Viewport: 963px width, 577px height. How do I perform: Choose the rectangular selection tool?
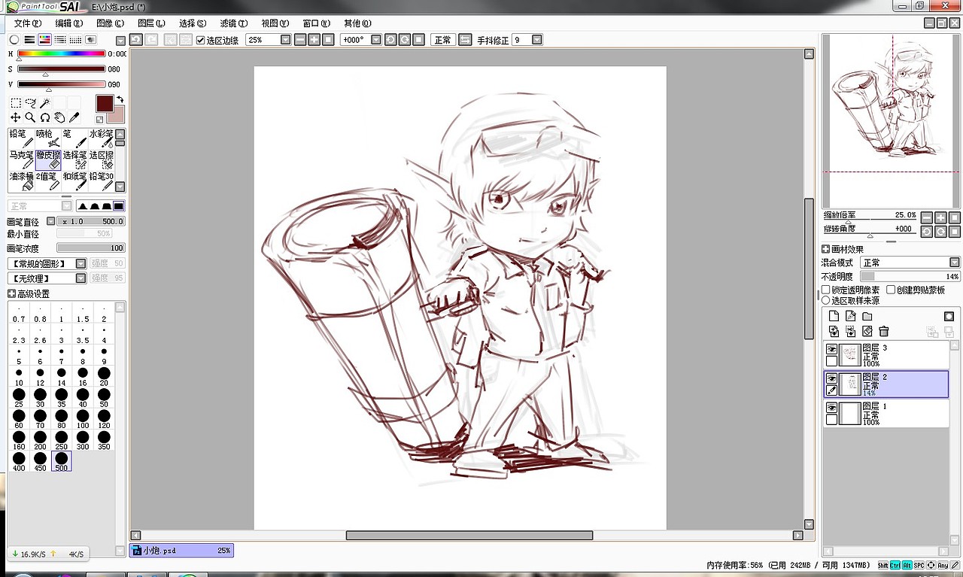point(16,103)
